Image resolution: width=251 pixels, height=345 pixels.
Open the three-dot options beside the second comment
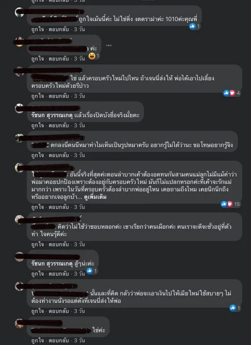coord(109,46)
